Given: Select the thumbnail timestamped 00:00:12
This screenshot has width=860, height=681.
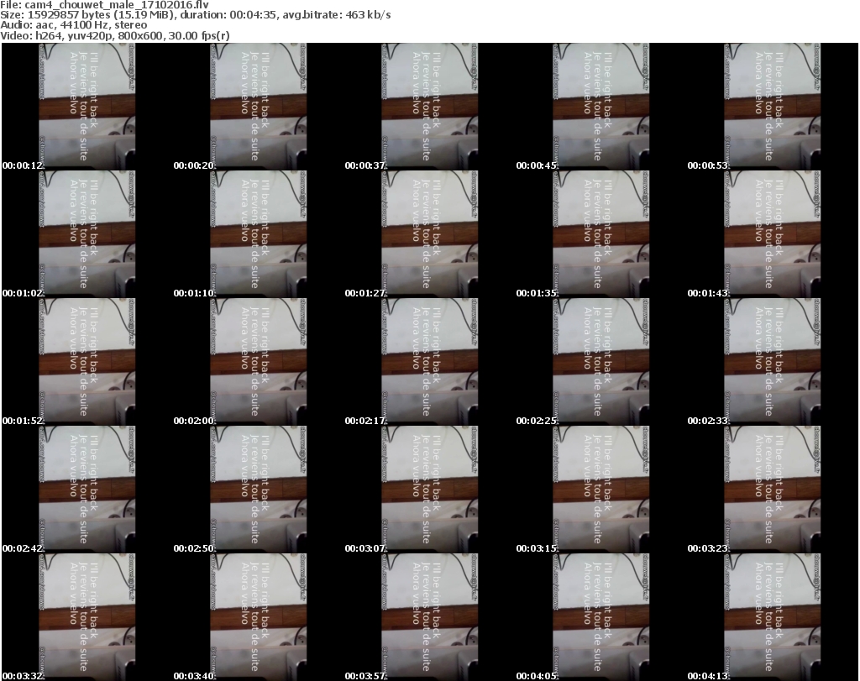Looking at the screenshot, I should [87, 107].
